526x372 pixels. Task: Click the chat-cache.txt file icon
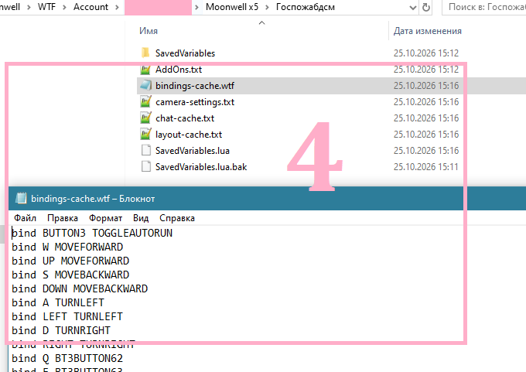coord(145,118)
